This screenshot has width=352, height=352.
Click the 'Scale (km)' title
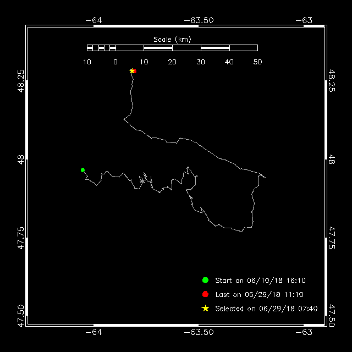[172, 39]
